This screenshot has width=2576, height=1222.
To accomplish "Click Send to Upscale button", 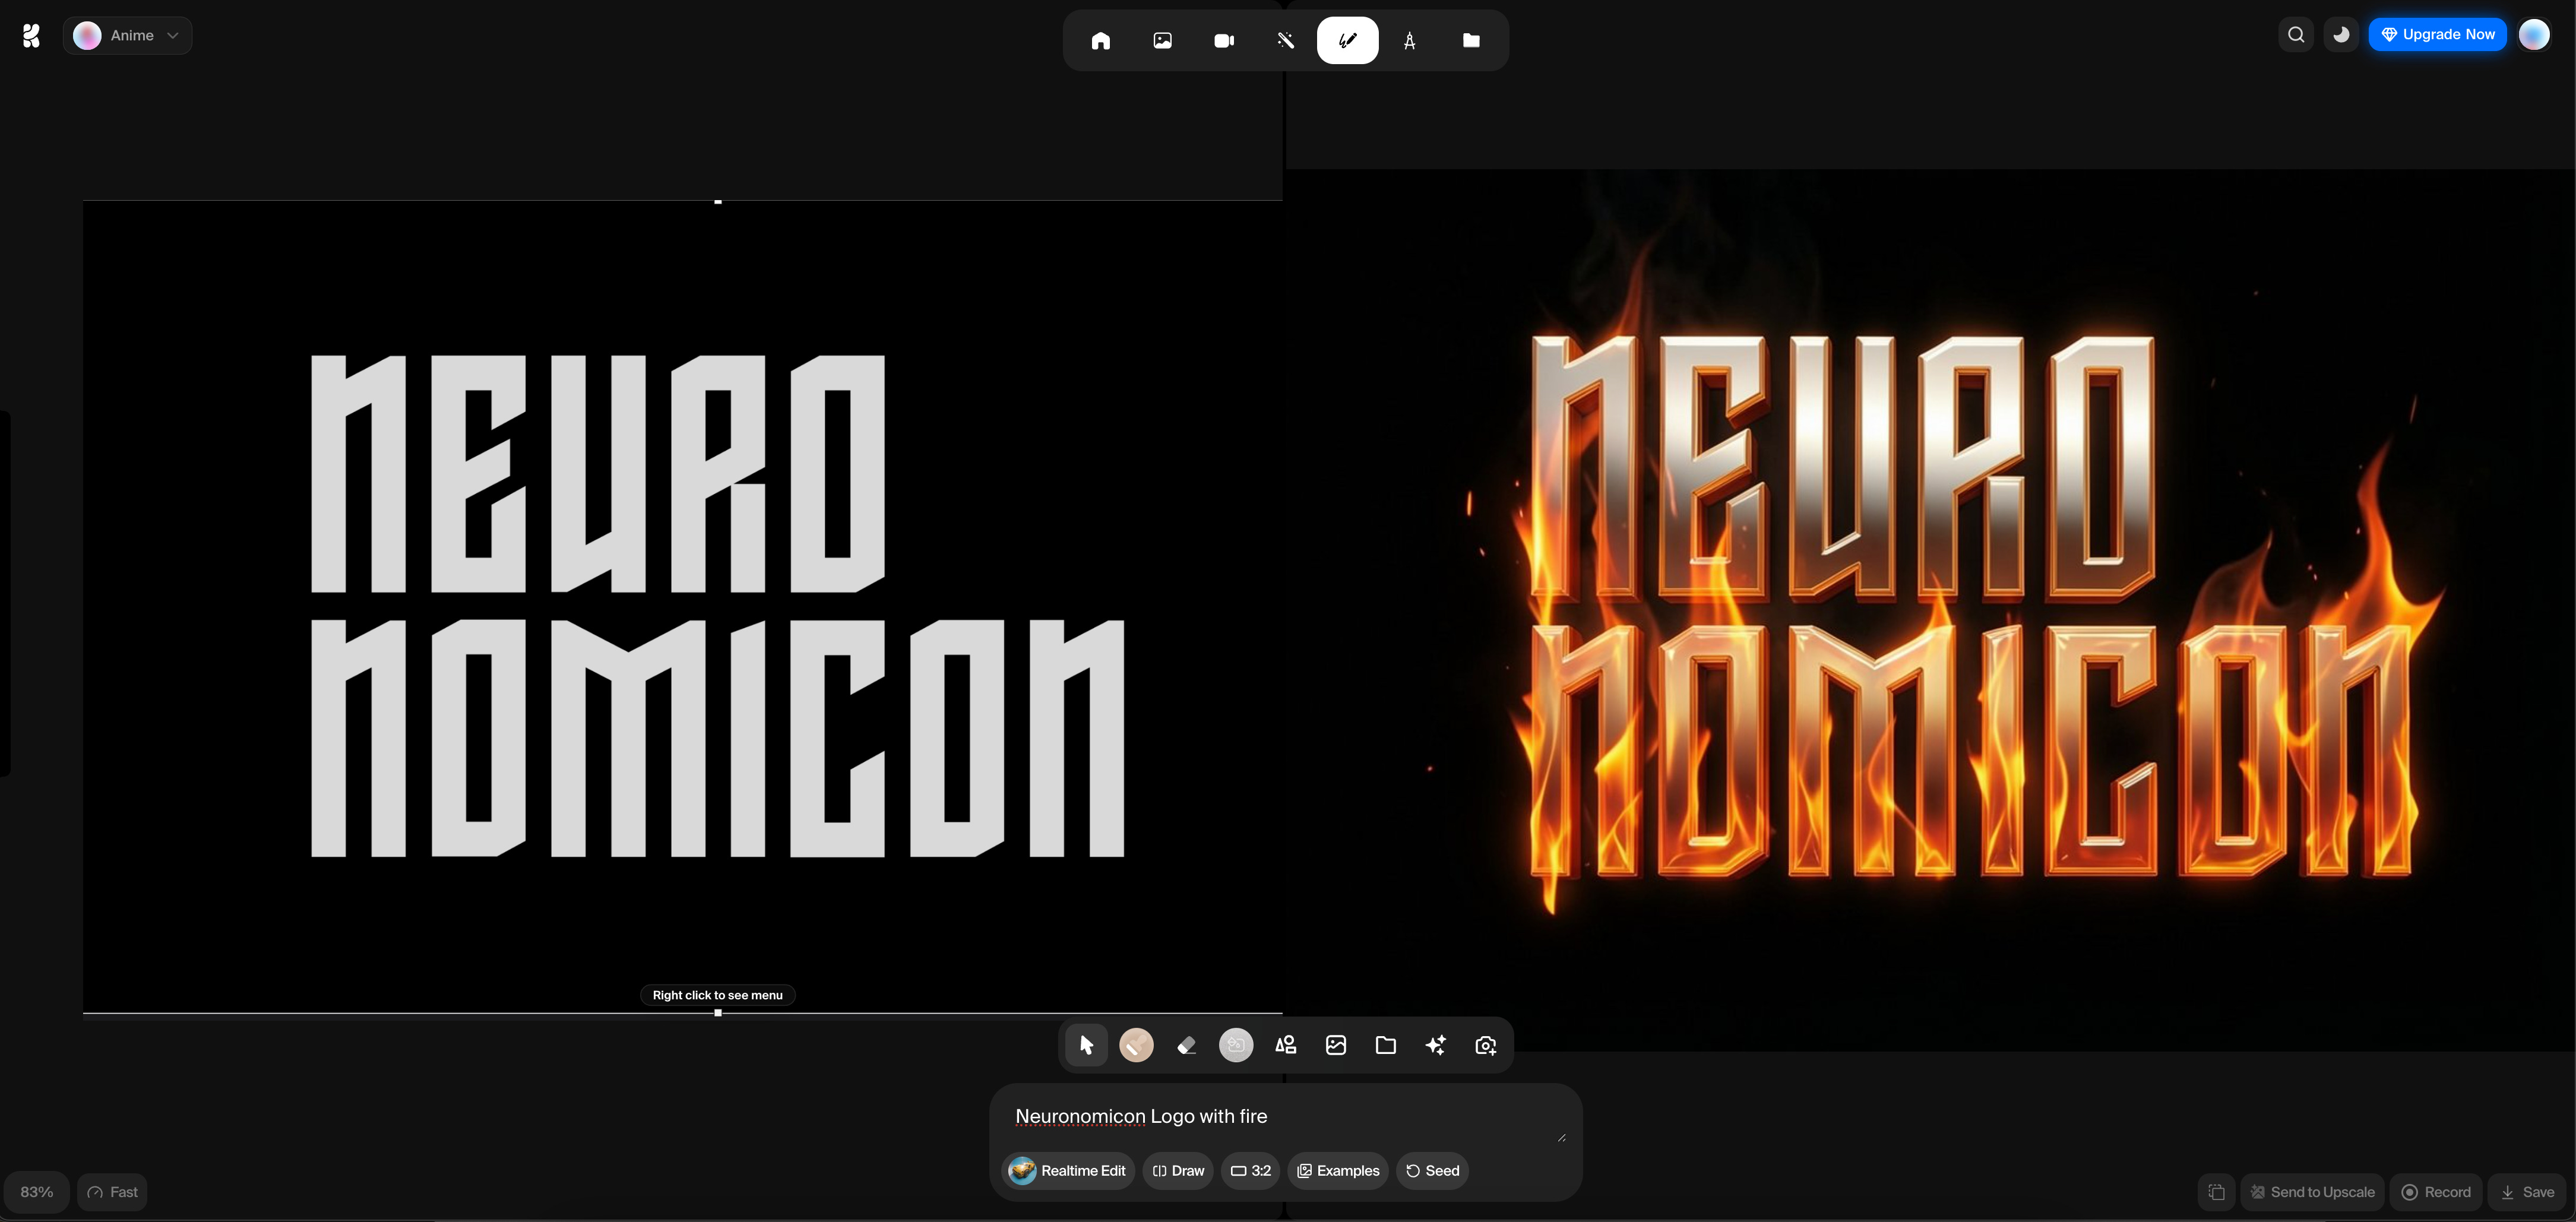I will 2312,1192.
